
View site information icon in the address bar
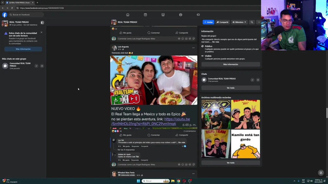pos(17,8)
